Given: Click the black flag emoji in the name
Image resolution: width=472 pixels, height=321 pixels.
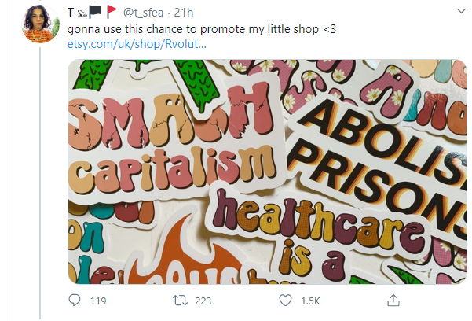Looking at the screenshot, I should pos(95,13).
